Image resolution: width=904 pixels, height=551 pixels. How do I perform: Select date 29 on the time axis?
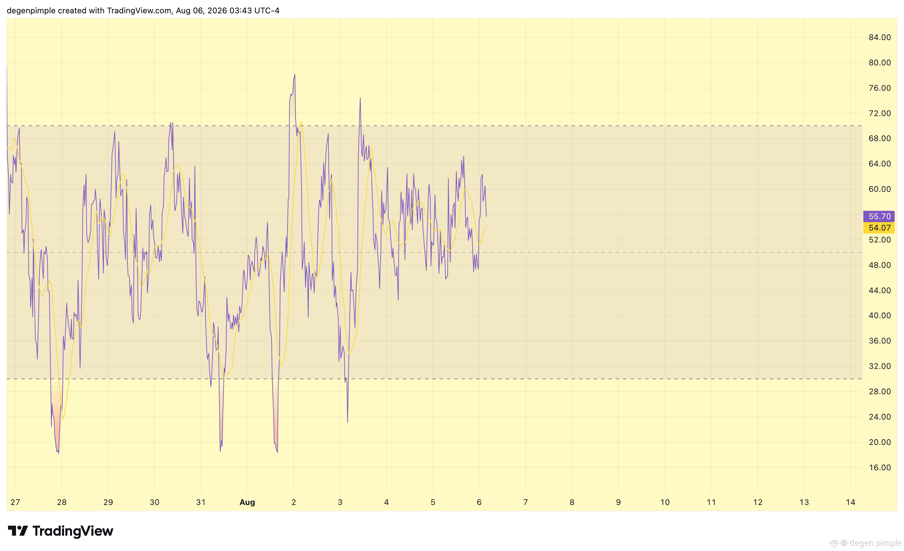click(108, 502)
